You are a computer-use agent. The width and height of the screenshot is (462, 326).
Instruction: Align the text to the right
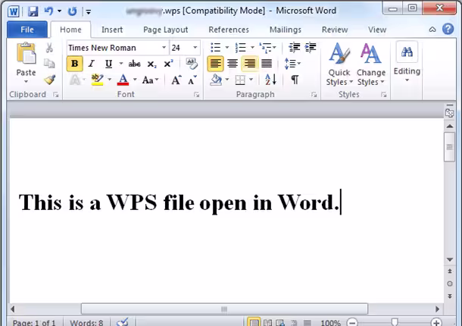coord(250,64)
